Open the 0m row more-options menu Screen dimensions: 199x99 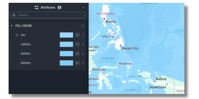tap(83, 35)
